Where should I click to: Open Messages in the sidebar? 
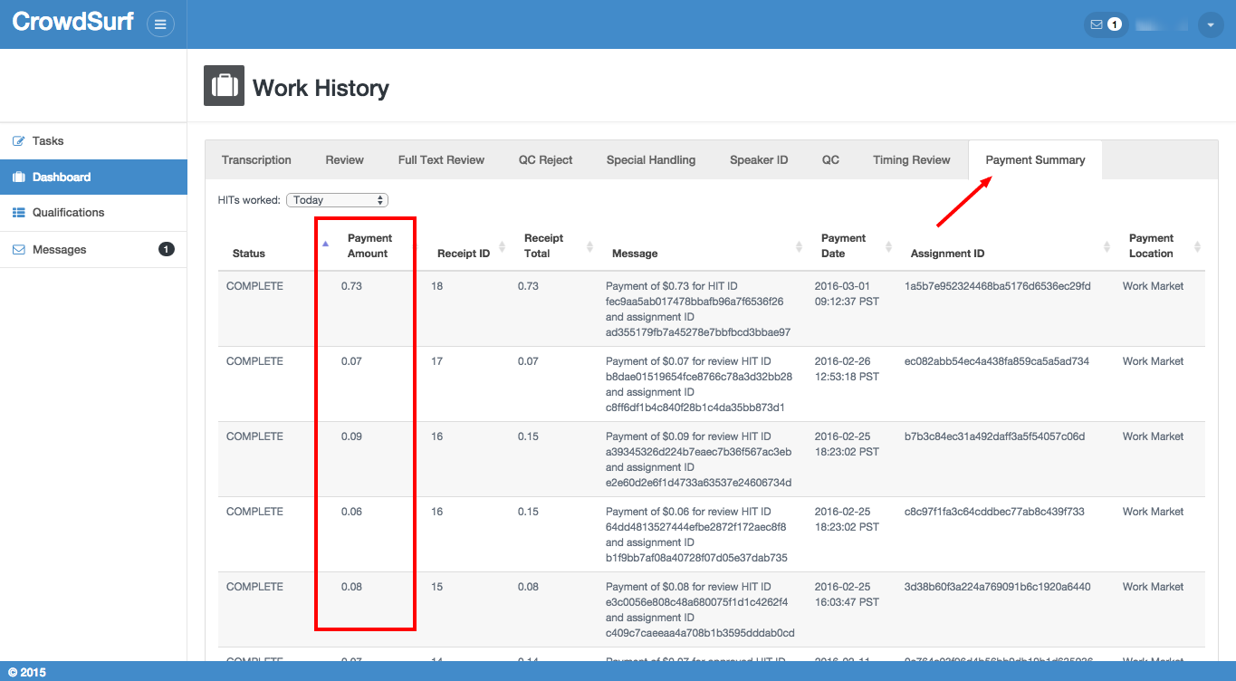point(93,249)
